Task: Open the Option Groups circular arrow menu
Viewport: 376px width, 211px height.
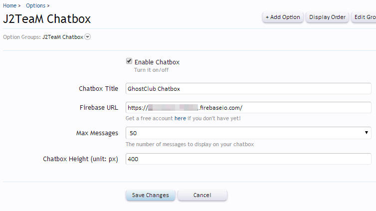Action: 88,37
